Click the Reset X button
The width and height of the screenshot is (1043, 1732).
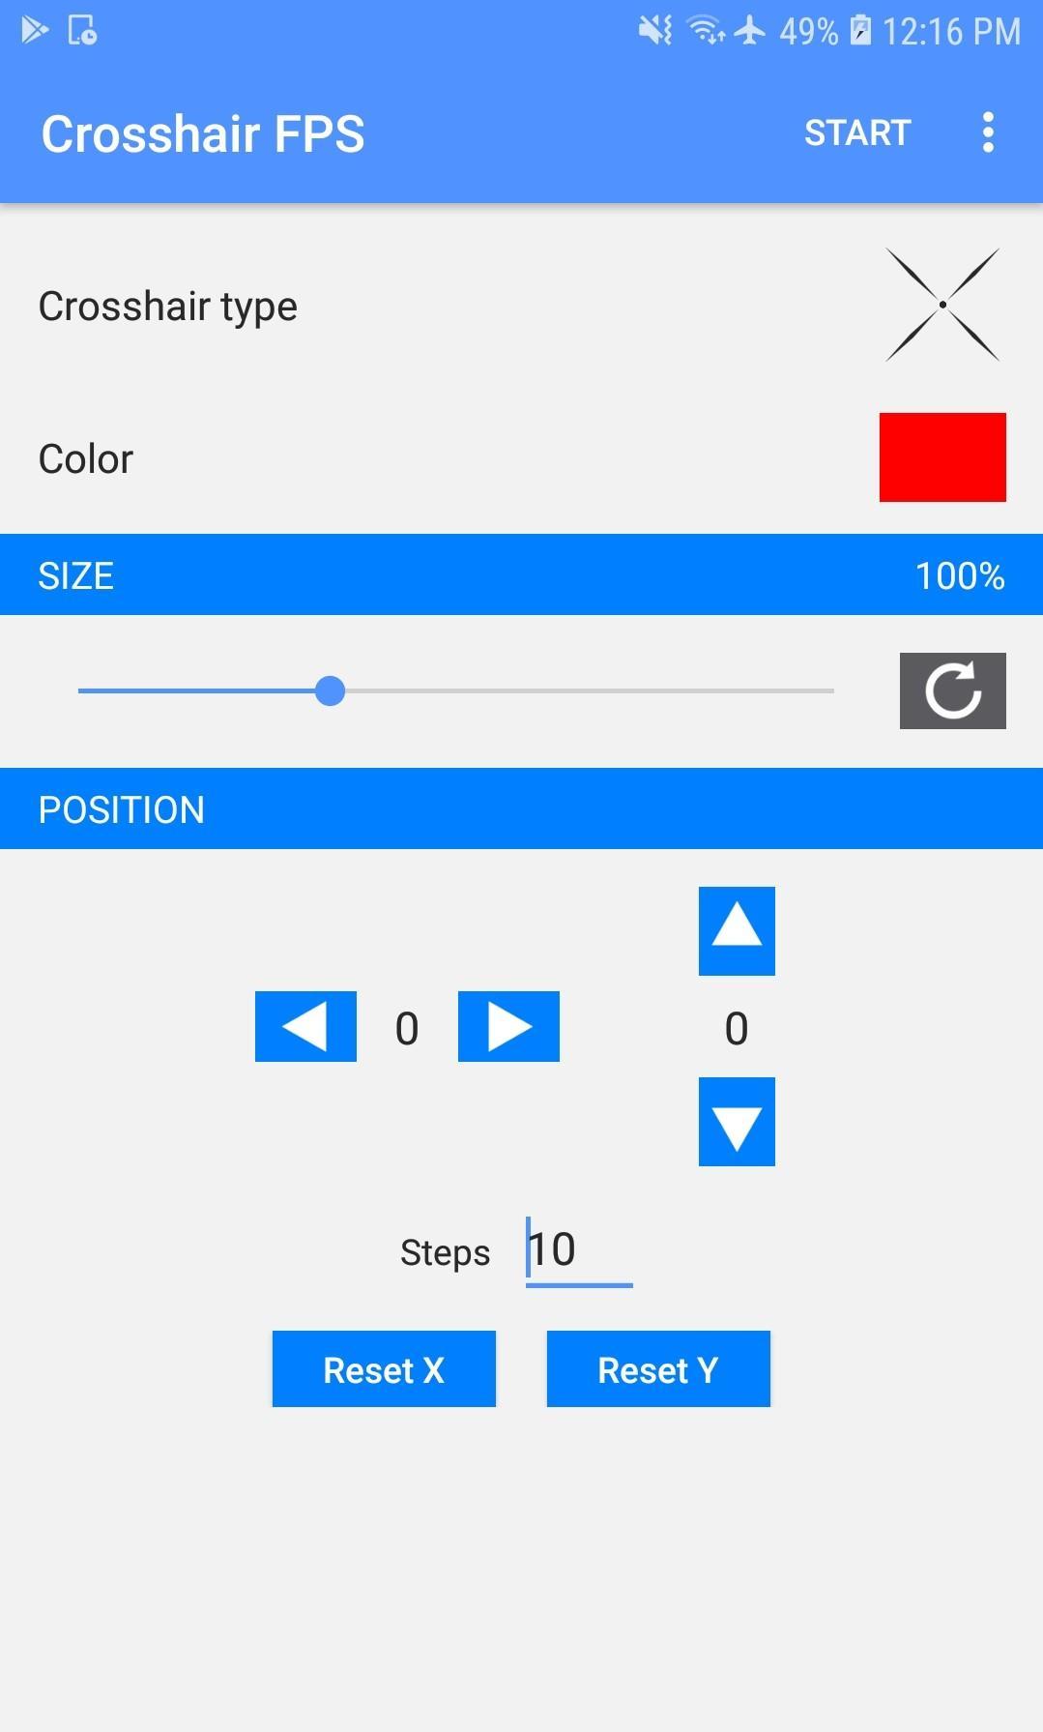pyautogui.click(x=384, y=1368)
